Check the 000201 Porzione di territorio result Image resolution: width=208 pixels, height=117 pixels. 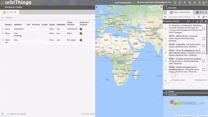(204, 61)
